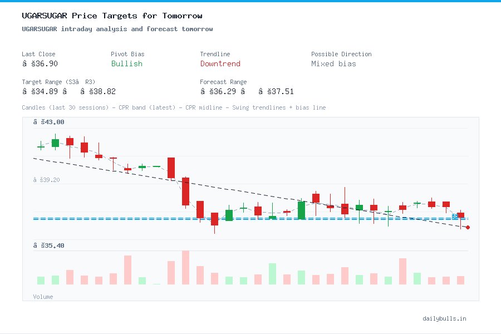
Task: Select the green Bullish pivot bias label
Action: coord(126,64)
